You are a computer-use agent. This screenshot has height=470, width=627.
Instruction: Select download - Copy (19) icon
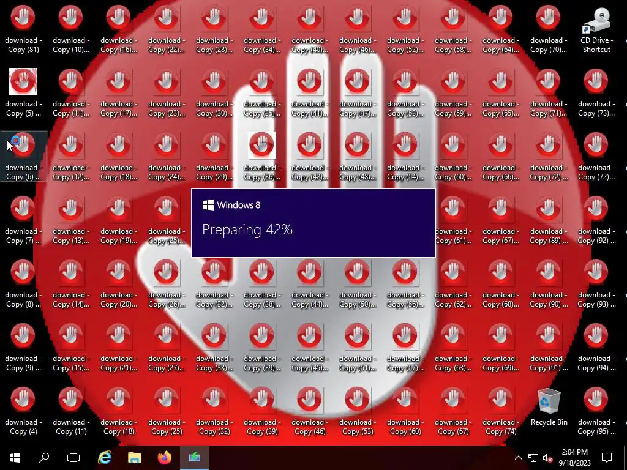click(118, 220)
